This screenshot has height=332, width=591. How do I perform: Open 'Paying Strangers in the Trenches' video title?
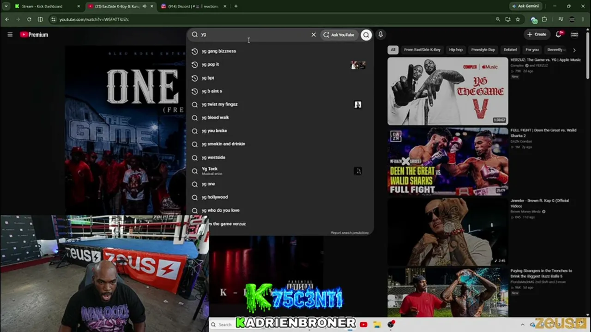[541, 273]
